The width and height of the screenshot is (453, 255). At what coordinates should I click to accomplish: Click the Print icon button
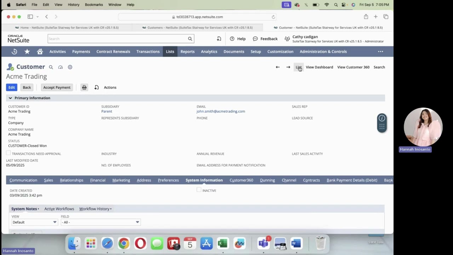pyautogui.click(x=84, y=87)
